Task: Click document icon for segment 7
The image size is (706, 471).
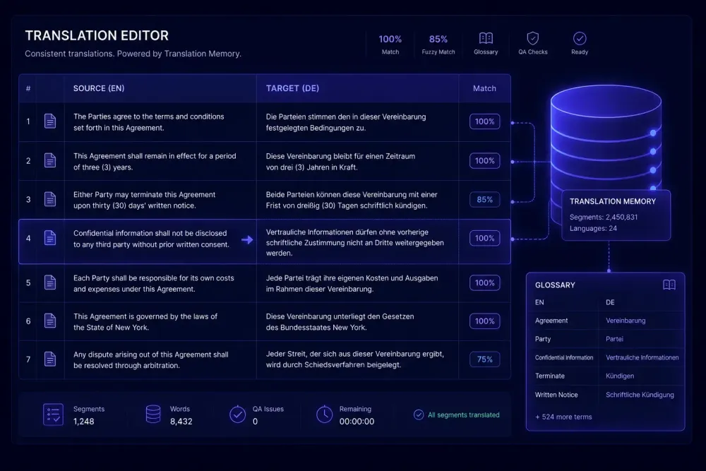Action: pyautogui.click(x=50, y=359)
